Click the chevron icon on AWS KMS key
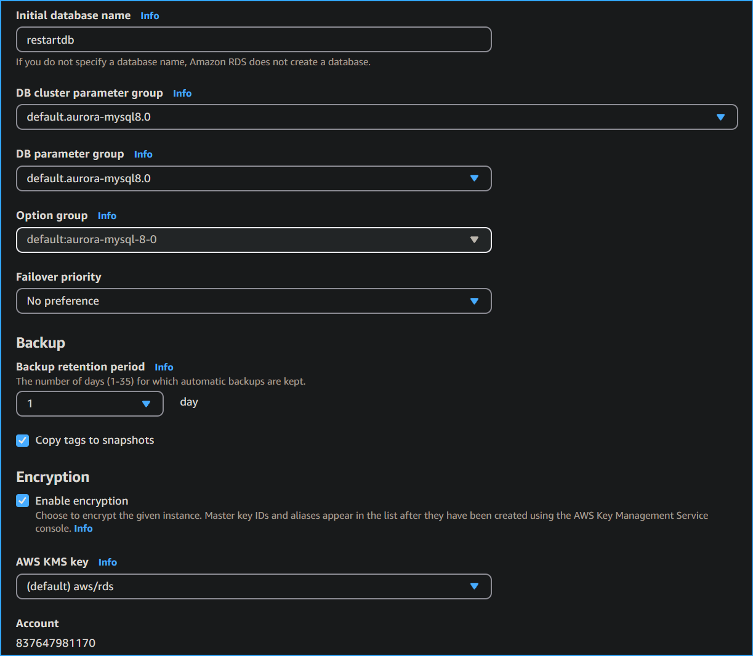This screenshot has height=656, width=753. coord(474,586)
